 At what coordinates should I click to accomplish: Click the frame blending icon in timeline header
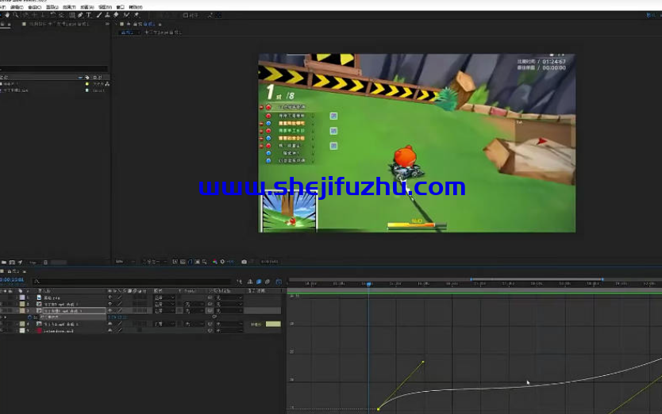[x=258, y=282]
